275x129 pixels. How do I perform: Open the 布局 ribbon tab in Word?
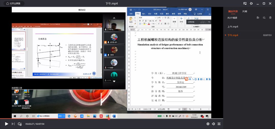156,14
